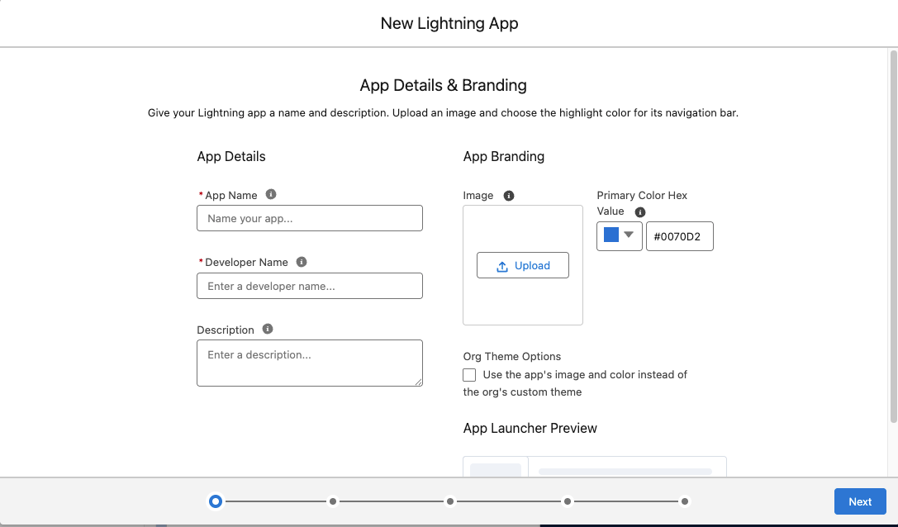Click the upload arrow icon inside Upload button
This screenshot has width=898, height=527.
504,265
